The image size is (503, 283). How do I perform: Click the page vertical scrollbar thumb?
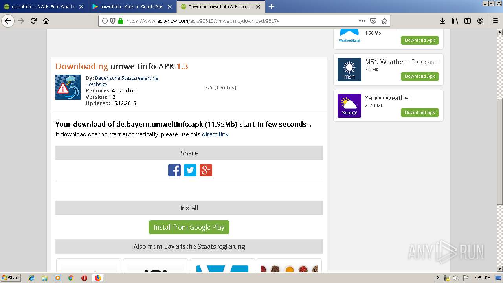click(x=499, y=151)
